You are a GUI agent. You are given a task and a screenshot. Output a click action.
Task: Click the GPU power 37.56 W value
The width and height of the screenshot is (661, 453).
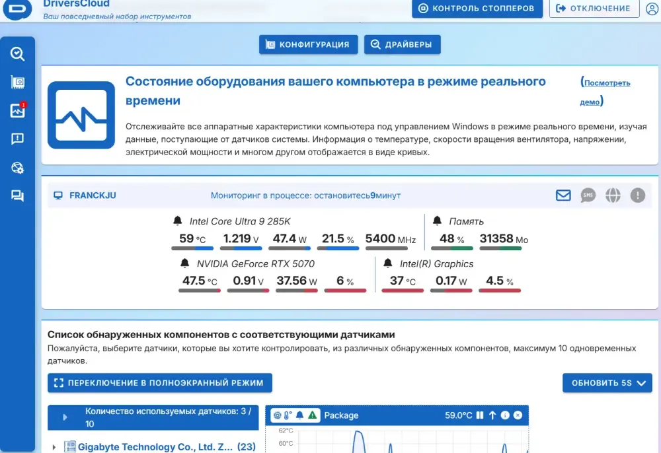[x=297, y=281]
